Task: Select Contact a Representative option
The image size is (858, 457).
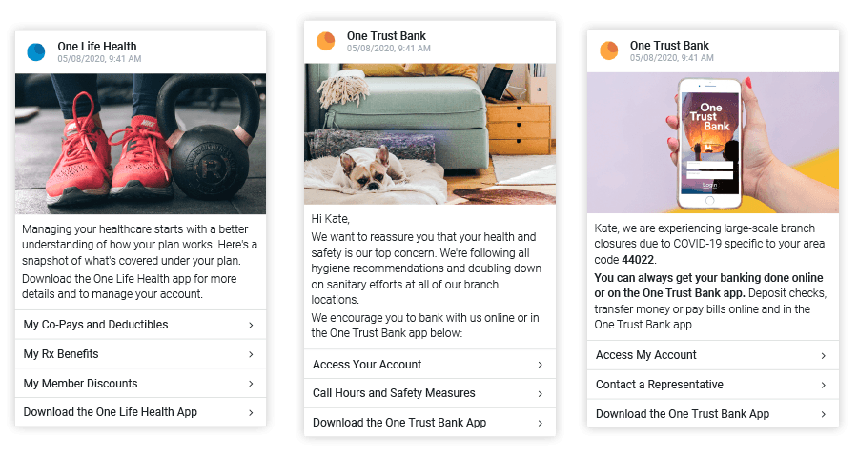Action: coord(712,385)
